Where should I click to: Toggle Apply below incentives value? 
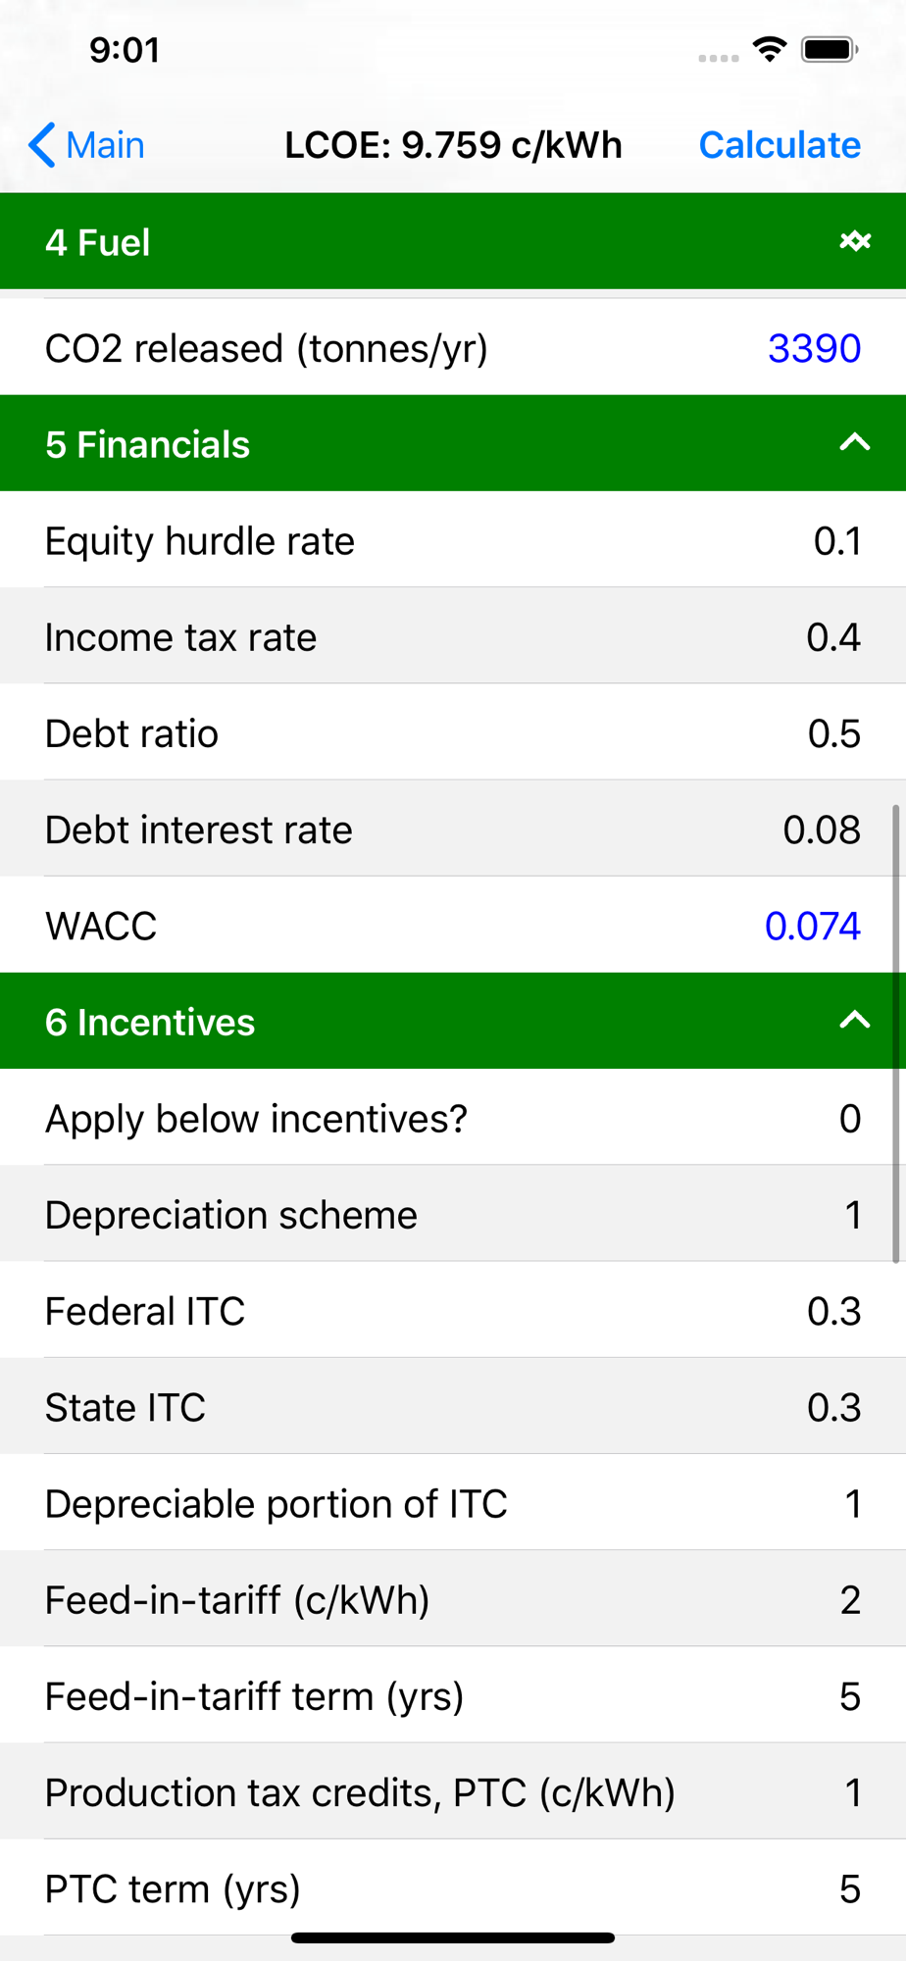(849, 1118)
